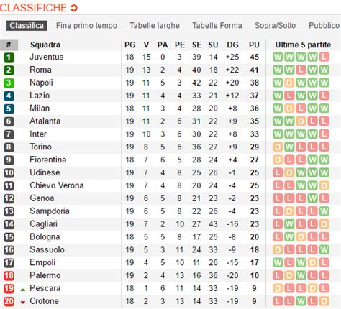Open the Tabelle larghe tab
This screenshot has height=309, width=341.
point(155,26)
